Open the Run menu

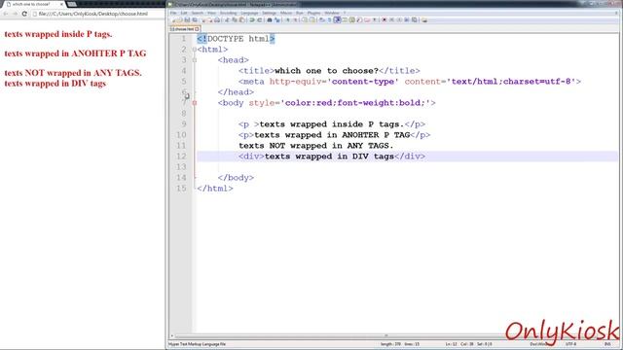[300, 13]
